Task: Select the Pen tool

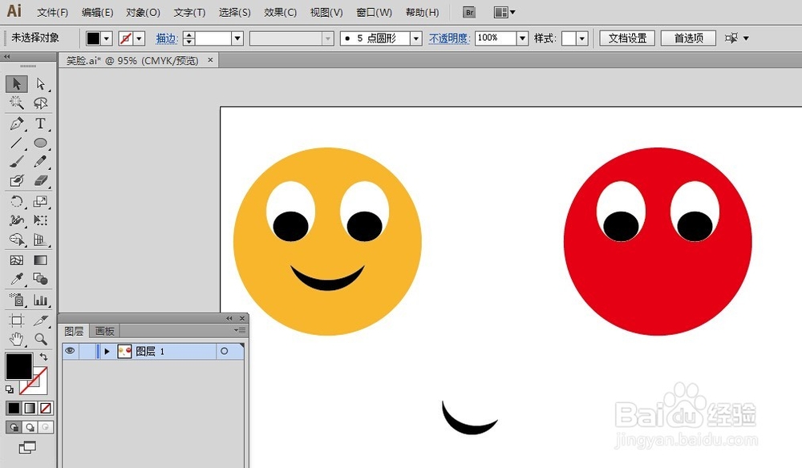Action: pyautogui.click(x=16, y=124)
